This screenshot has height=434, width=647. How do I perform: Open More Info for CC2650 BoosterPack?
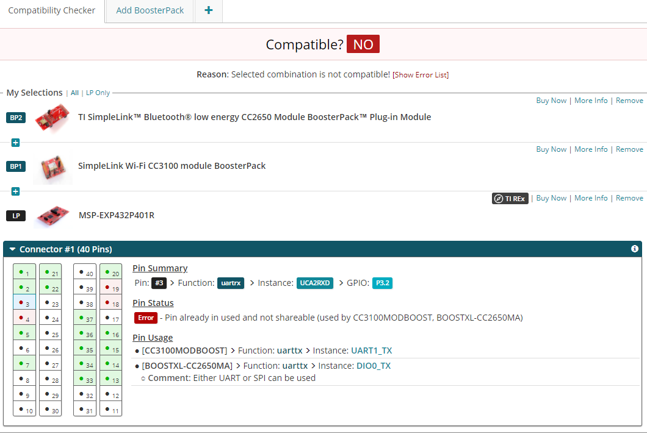point(591,101)
